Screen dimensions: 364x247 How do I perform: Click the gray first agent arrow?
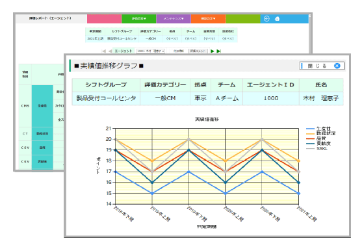[104, 51]
